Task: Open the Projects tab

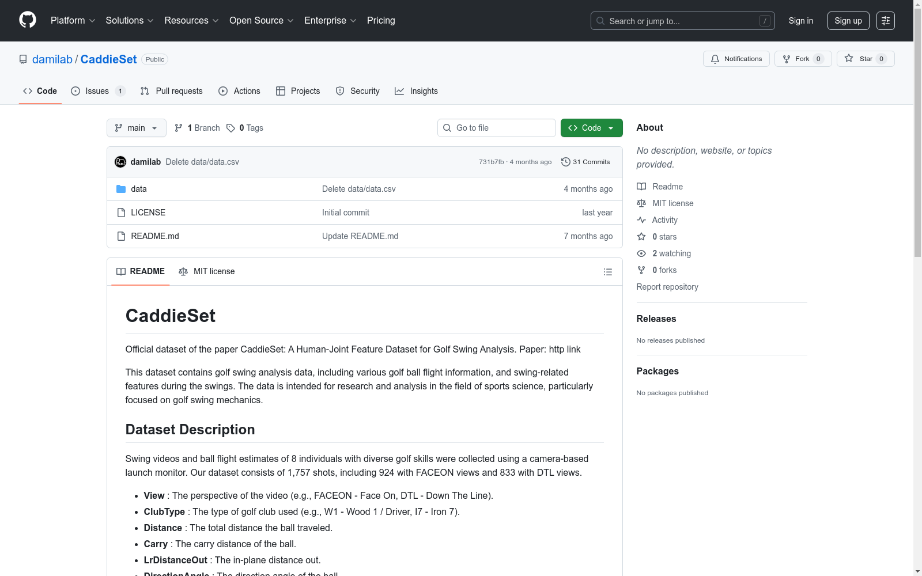Action: pos(298,91)
